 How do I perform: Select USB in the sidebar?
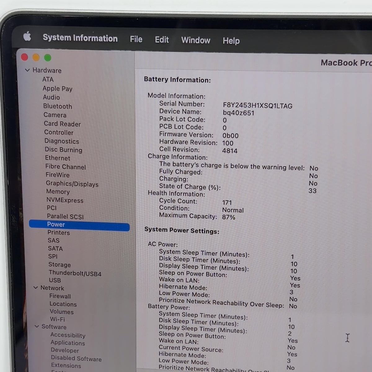tap(55, 280)
